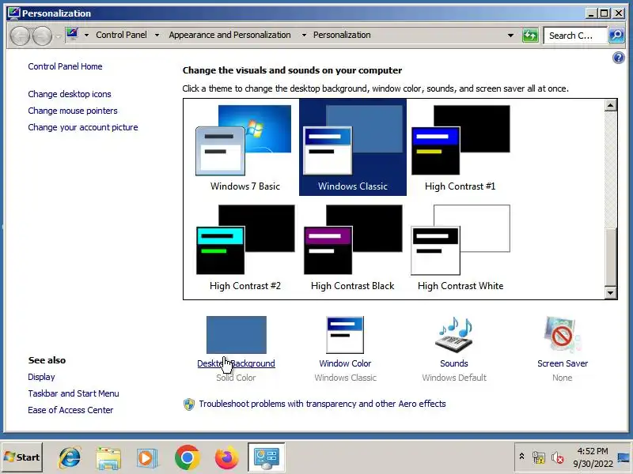Image resolution: width=633 pixels, height=474 pixels.
Task: Launch Internet Explorer from the taskbar
Action: coord(70,458)
